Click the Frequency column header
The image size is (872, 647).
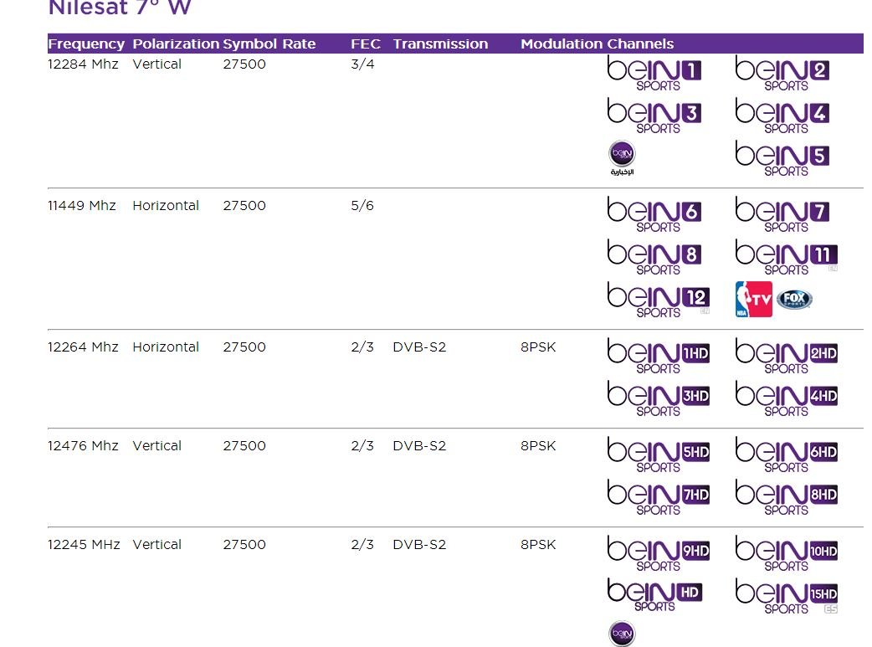point(86,44)
